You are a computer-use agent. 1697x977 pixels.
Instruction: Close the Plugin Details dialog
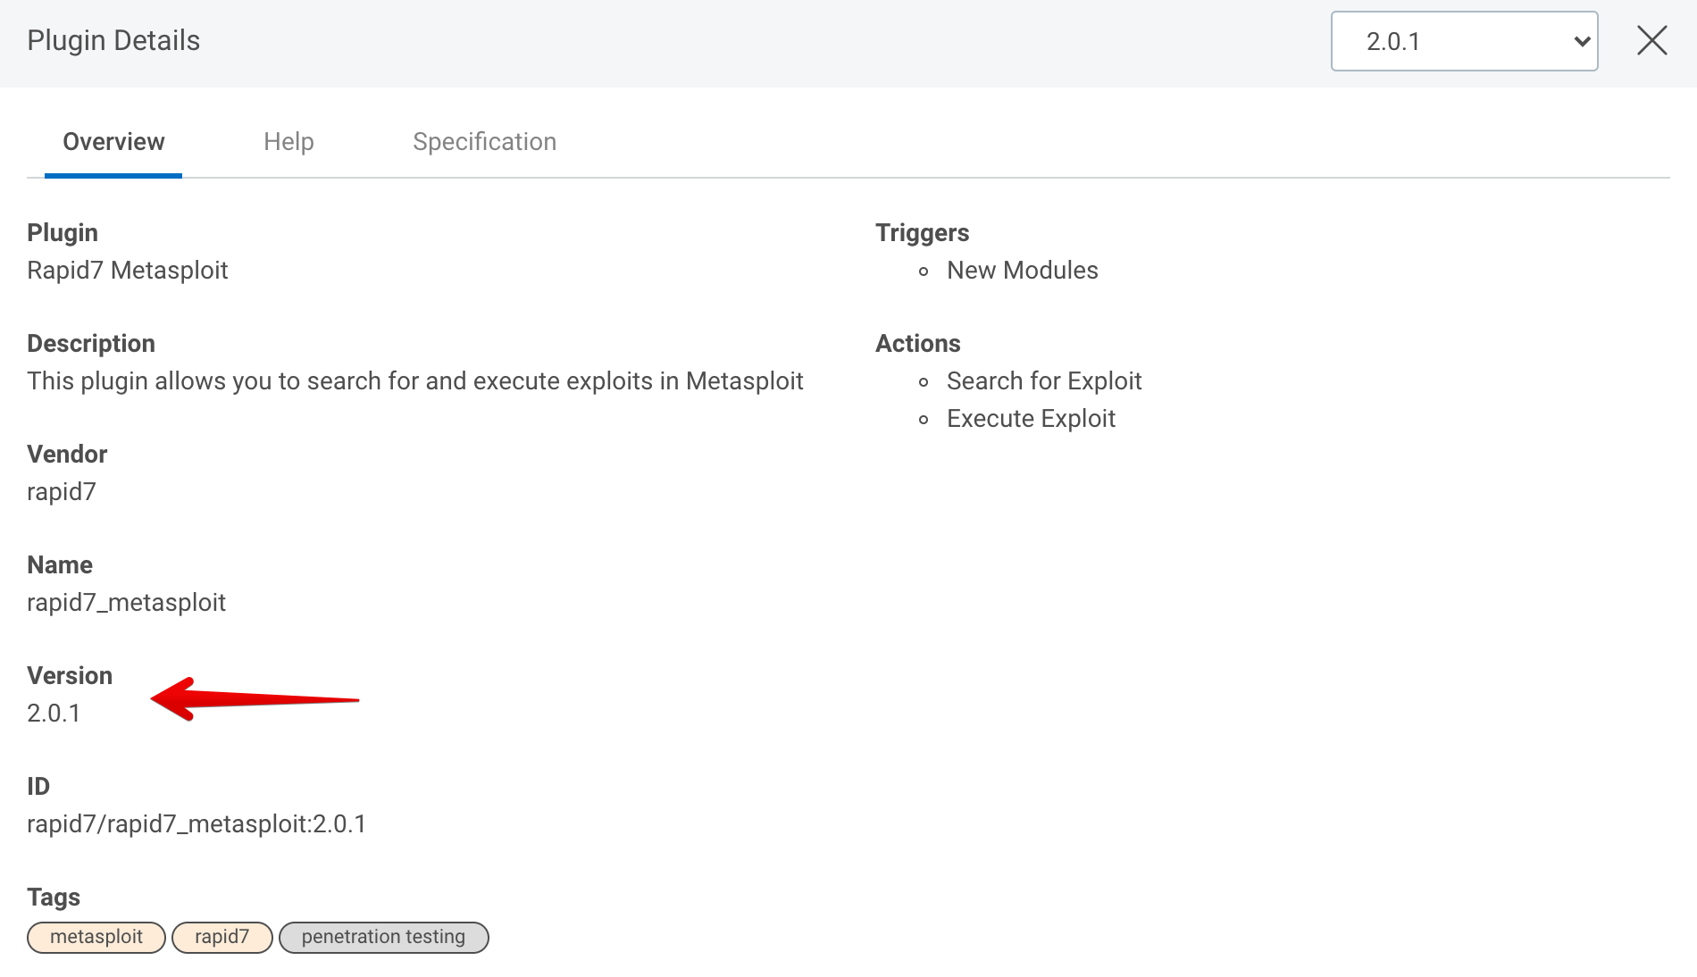tap(1651, 40)
